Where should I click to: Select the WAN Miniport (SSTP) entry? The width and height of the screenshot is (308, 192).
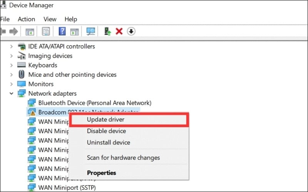click(67, 187)
